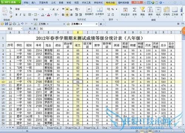The height and width of the screenshot is (133, 185).
Task: Click the Copy icon in clipboard group
Action: point(11,12)
